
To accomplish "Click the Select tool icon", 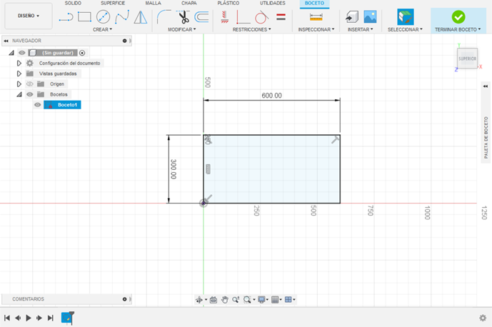I will (x=405, y=17).
